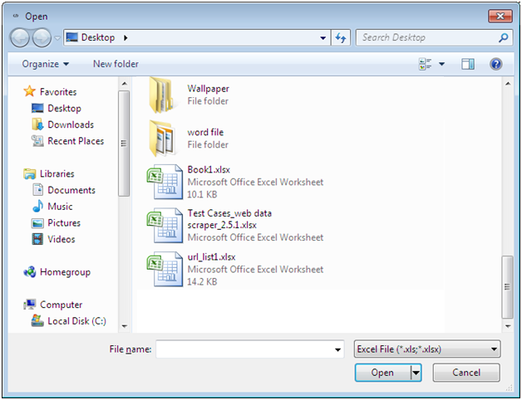The width and height of the screenshot is (522, 400).
Task: Select the Book1.xlsx Excel file icon
Action: coord(165,182)
